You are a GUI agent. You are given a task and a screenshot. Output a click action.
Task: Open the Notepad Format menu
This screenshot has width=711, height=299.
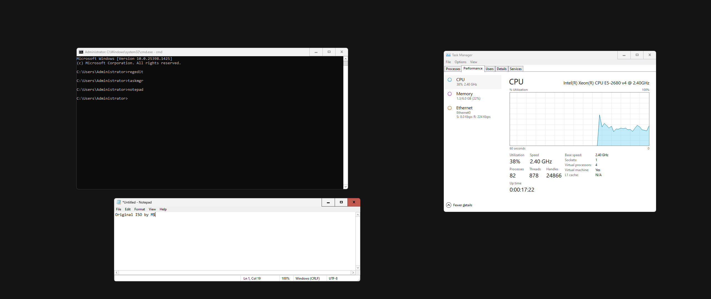[x=139, y=209]
